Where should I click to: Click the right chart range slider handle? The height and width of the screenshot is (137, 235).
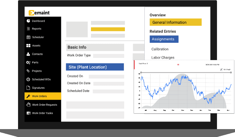click(x=231, y=73)
